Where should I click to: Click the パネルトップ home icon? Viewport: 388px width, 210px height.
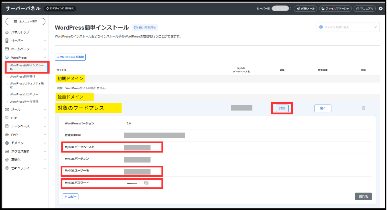click(x=7, y=32)
